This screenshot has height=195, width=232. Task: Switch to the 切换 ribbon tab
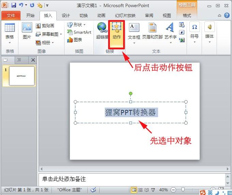(84, 15)
